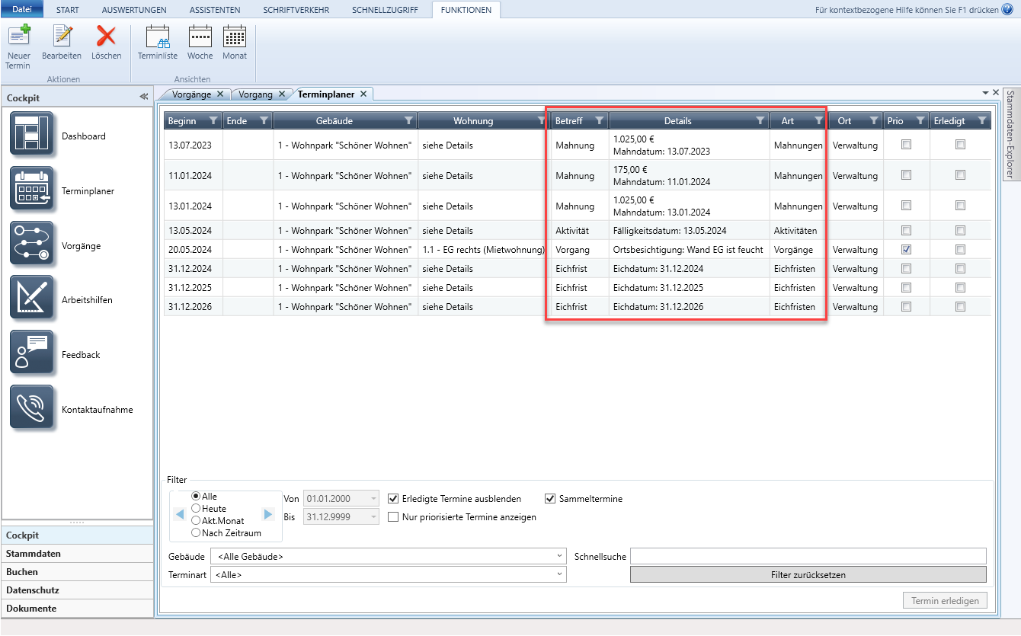Screen dimensions: 1021x636
Task: Toggle Erledigte Termine ausblenden checkbox
Action: pos(394,499)
